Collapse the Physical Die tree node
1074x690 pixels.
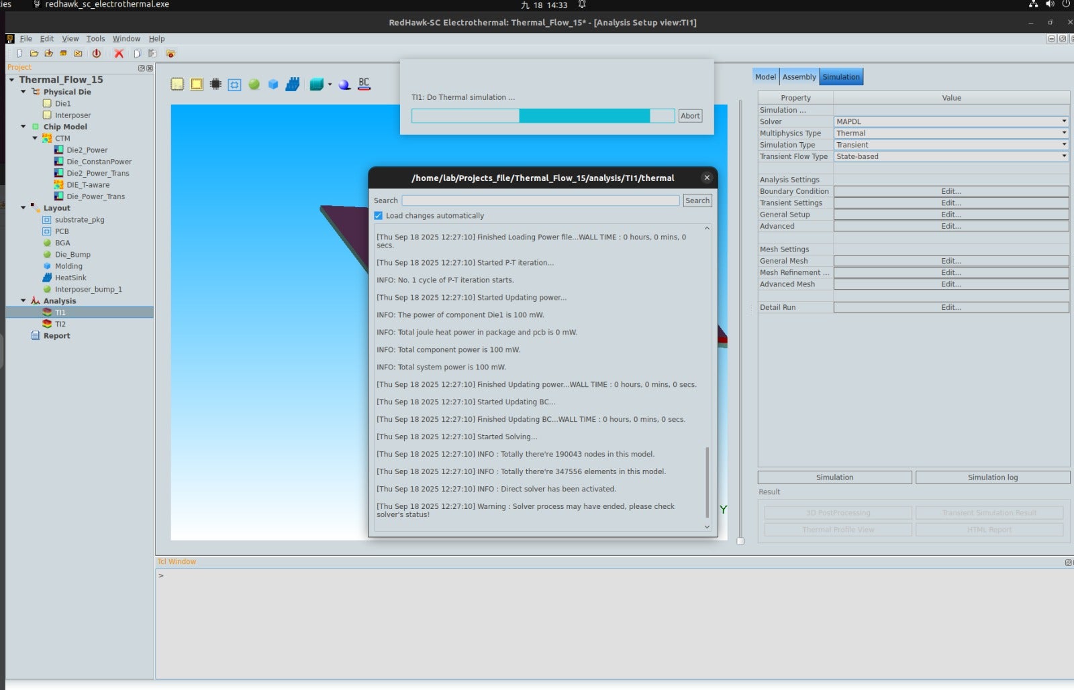coord(23,92)
